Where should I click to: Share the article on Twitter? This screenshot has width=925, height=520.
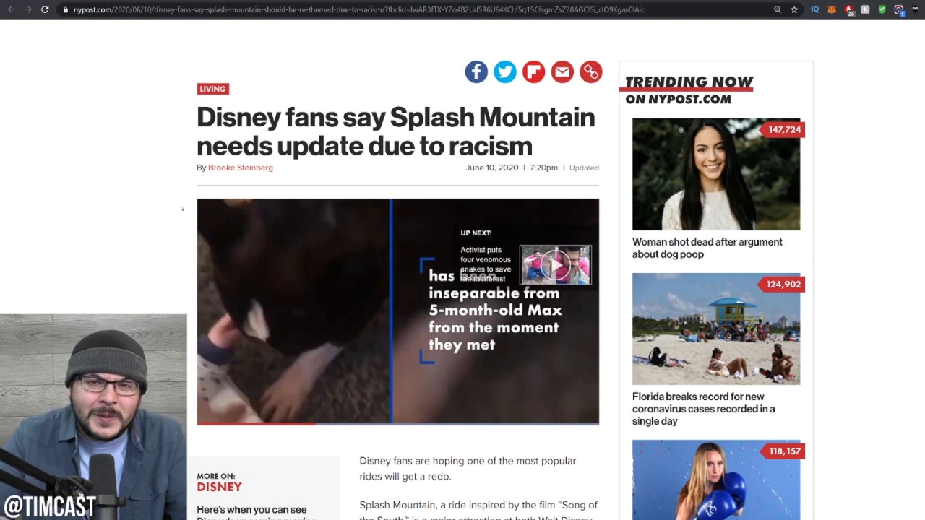[505, 71]
